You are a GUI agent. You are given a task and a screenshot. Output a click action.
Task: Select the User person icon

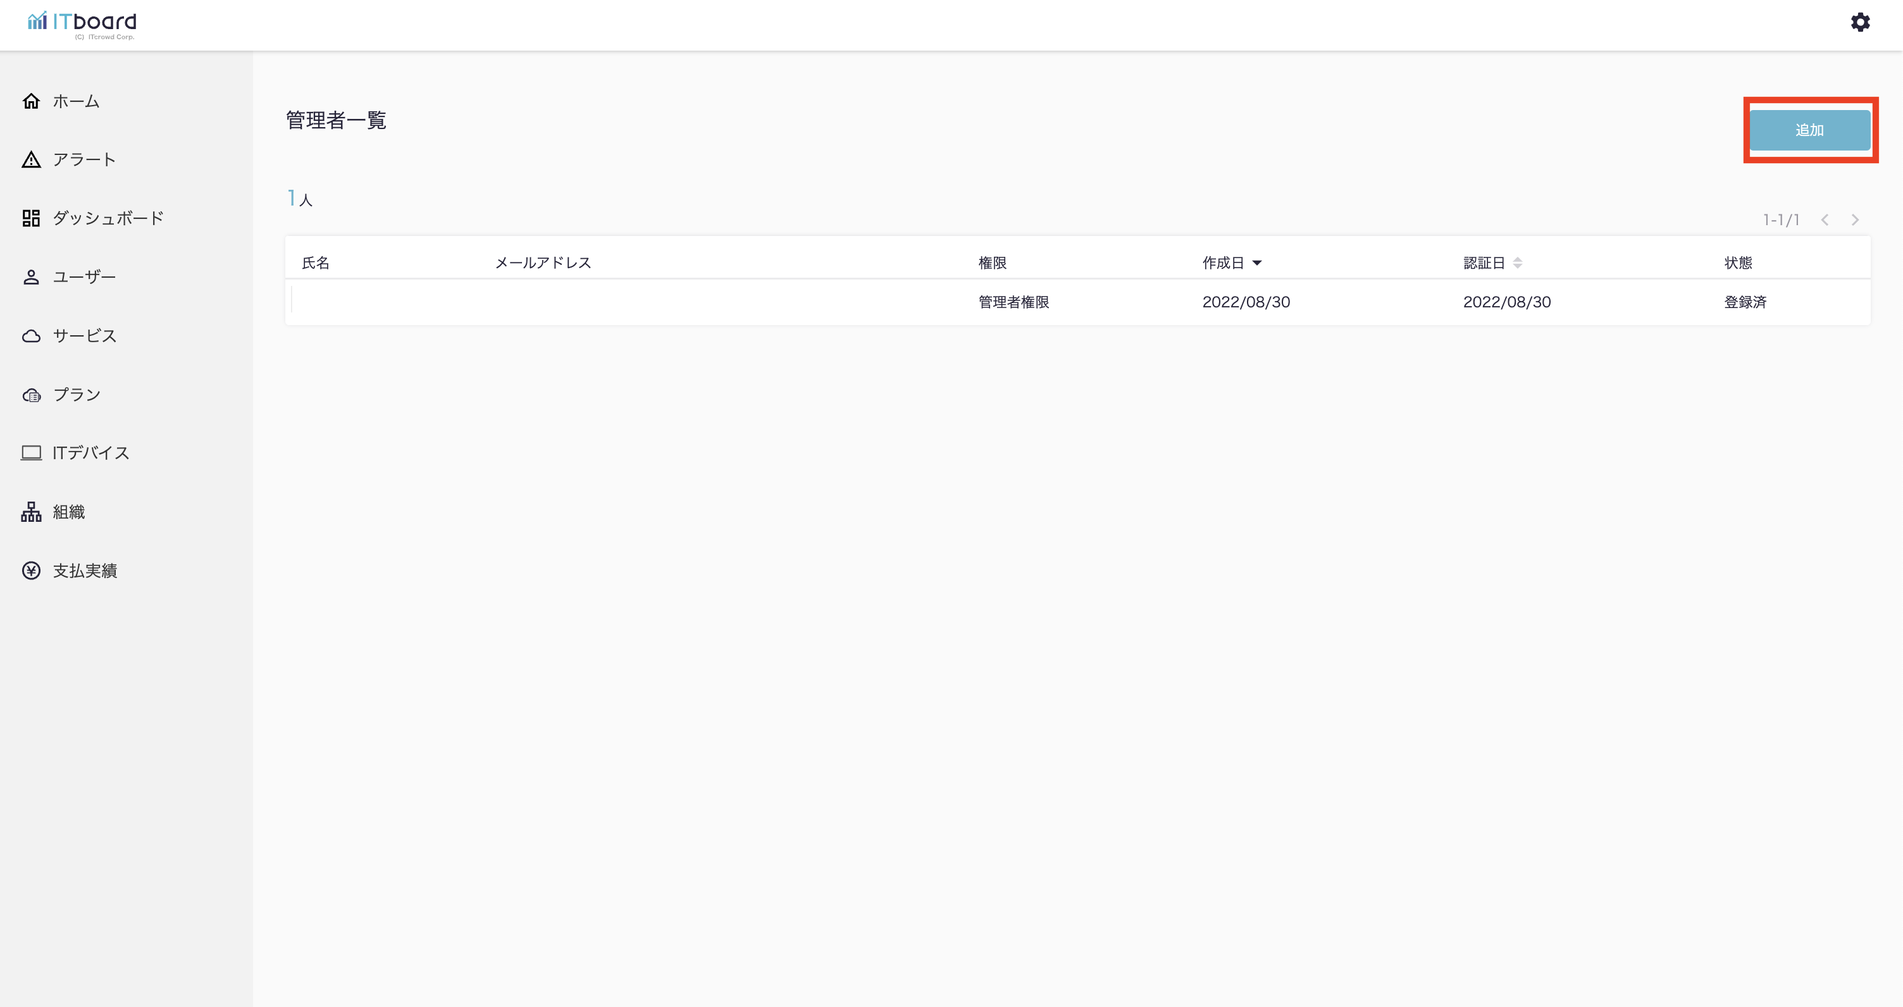point(31,277)
